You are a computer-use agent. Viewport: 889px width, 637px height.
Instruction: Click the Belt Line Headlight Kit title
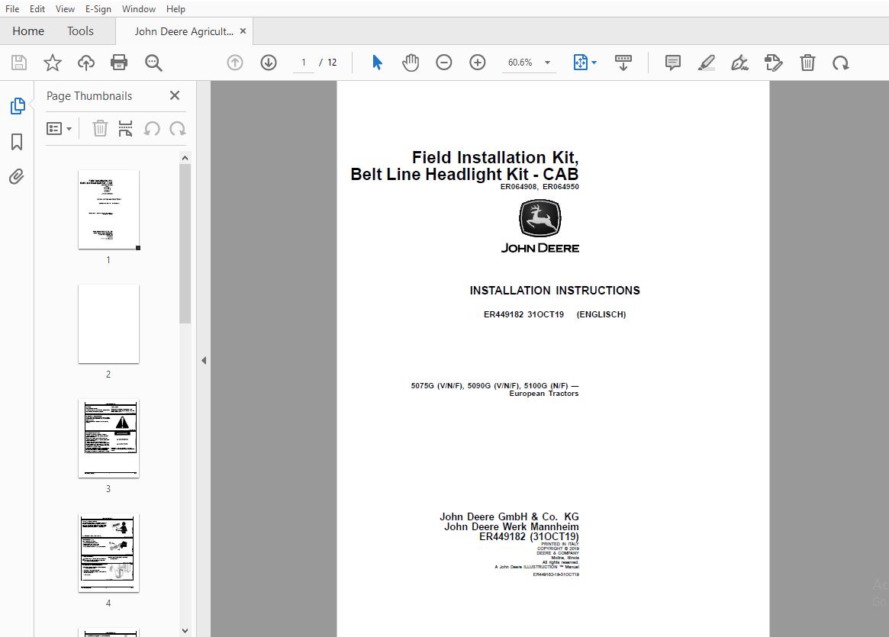(x=465, y=174)
